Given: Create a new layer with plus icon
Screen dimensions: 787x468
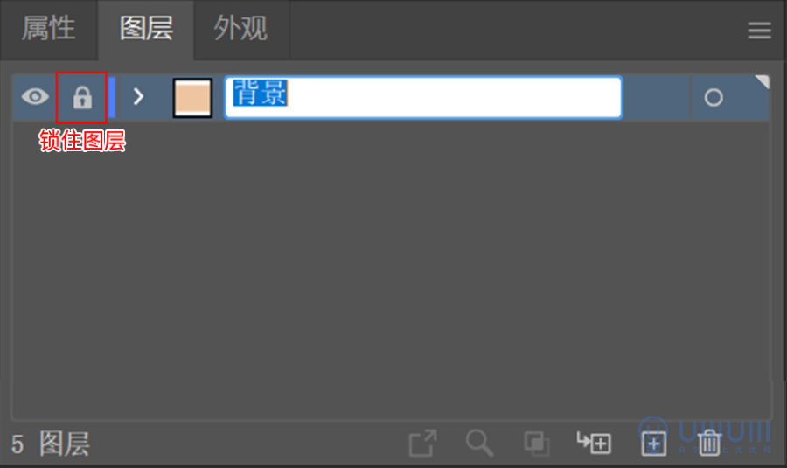Looking at the screenshot, I should 653,444.
